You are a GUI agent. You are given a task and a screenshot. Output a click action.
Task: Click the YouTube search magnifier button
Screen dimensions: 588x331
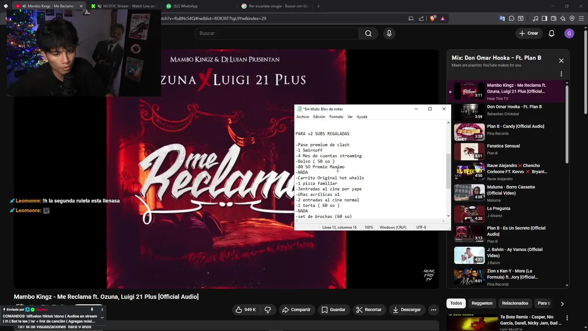click(x=368, y=33)
